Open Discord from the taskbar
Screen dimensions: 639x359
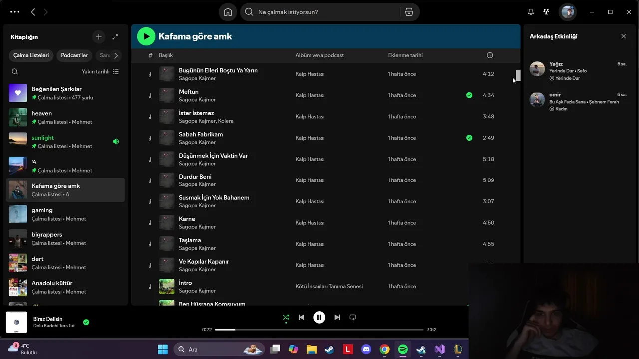click(366, 349)
